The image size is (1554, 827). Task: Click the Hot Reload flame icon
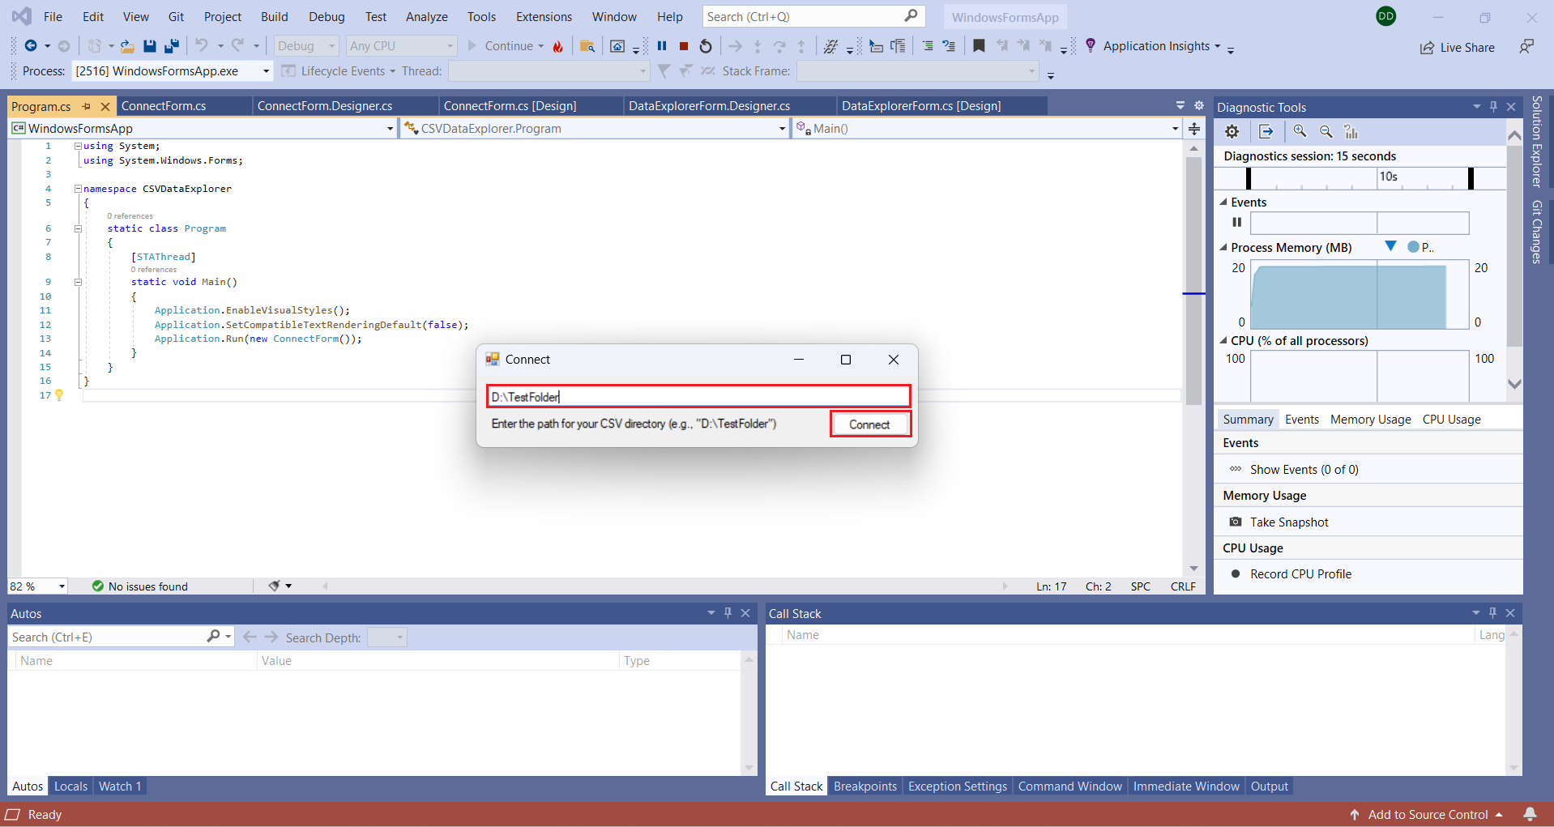tap(558, 46)
